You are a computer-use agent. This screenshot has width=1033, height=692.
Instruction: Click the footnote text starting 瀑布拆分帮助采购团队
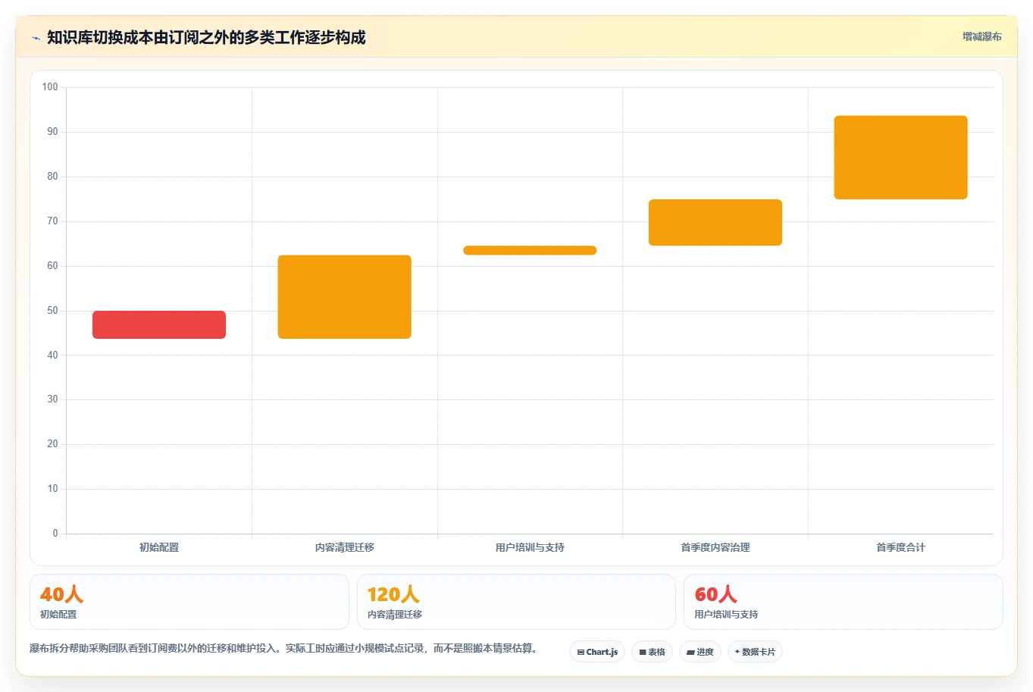coord(283,649)
